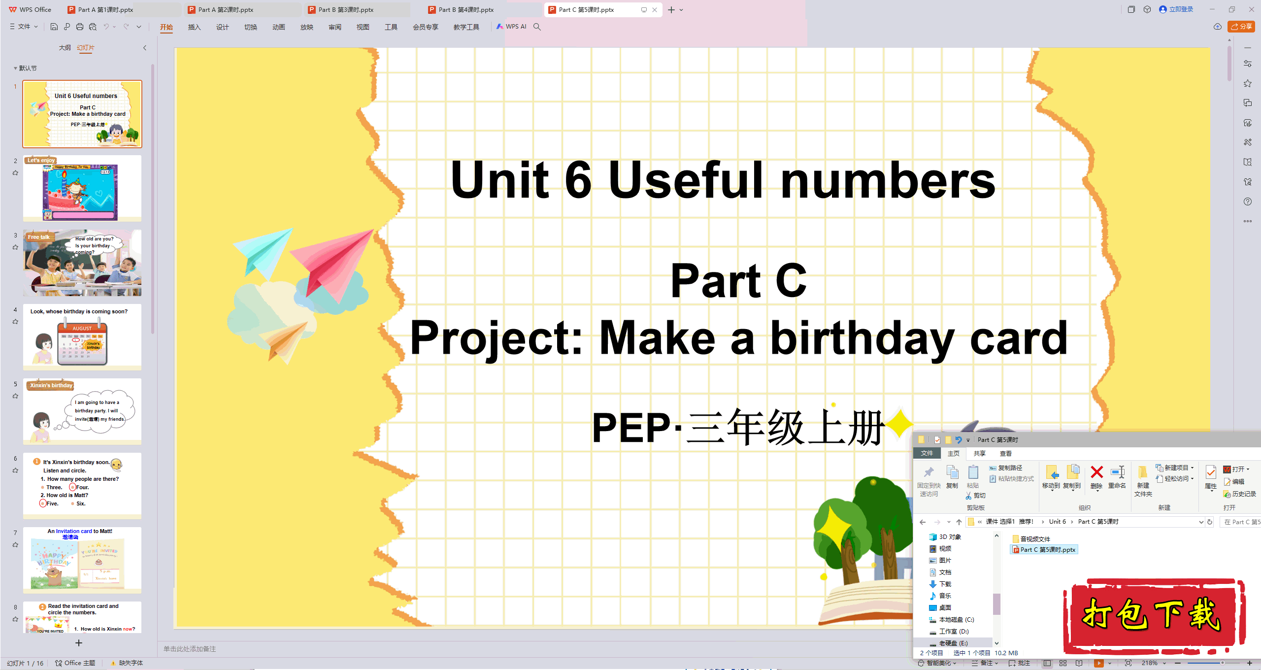Toggle star marker beside slide 4
Screen dimensions: 1261x670
15,321
